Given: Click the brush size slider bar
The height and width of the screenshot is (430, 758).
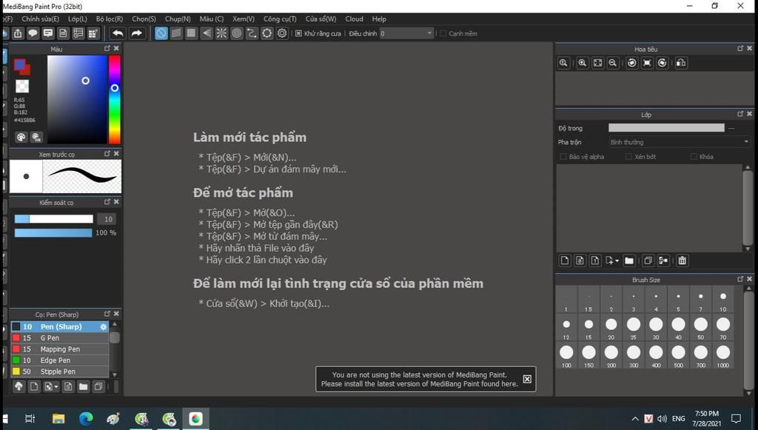Looking at the screenshot, I should [x=53, y=219].
